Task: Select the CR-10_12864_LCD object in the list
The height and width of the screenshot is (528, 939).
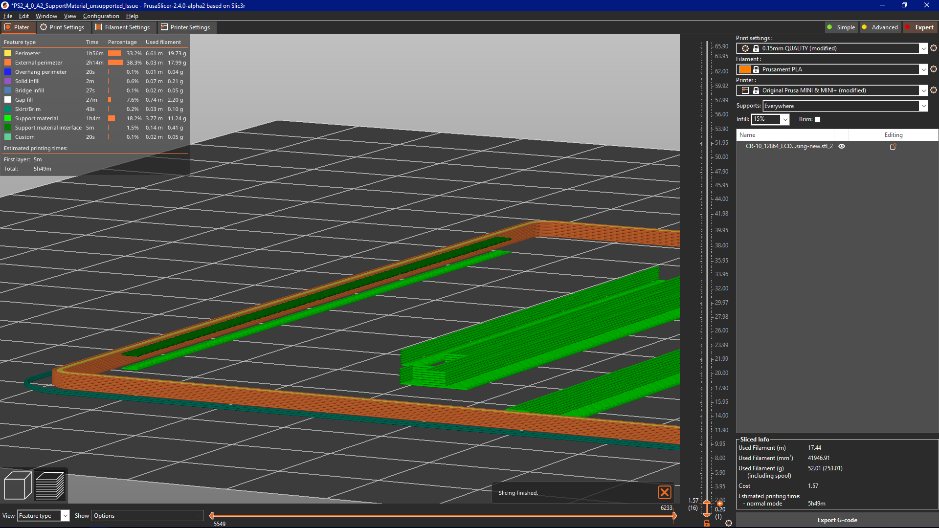Action: pyautogui.click(x=788, y=146)
